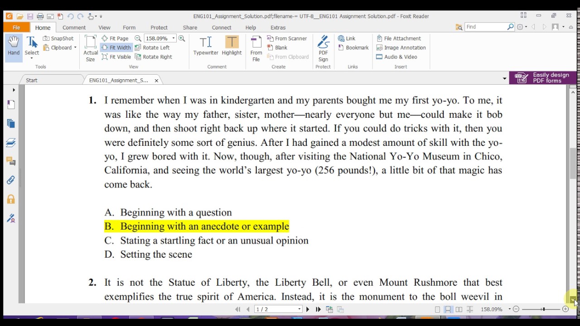580x326 pixels.
Task: Open the Digital Signatures side panel
Action: 11,218
